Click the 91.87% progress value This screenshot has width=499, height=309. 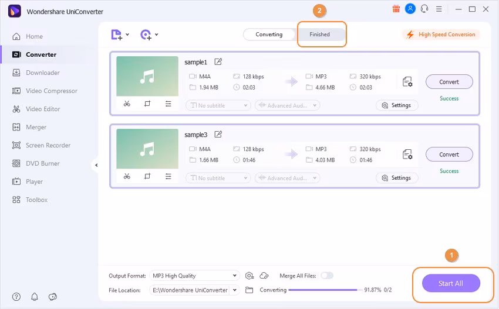coord(373,290)
